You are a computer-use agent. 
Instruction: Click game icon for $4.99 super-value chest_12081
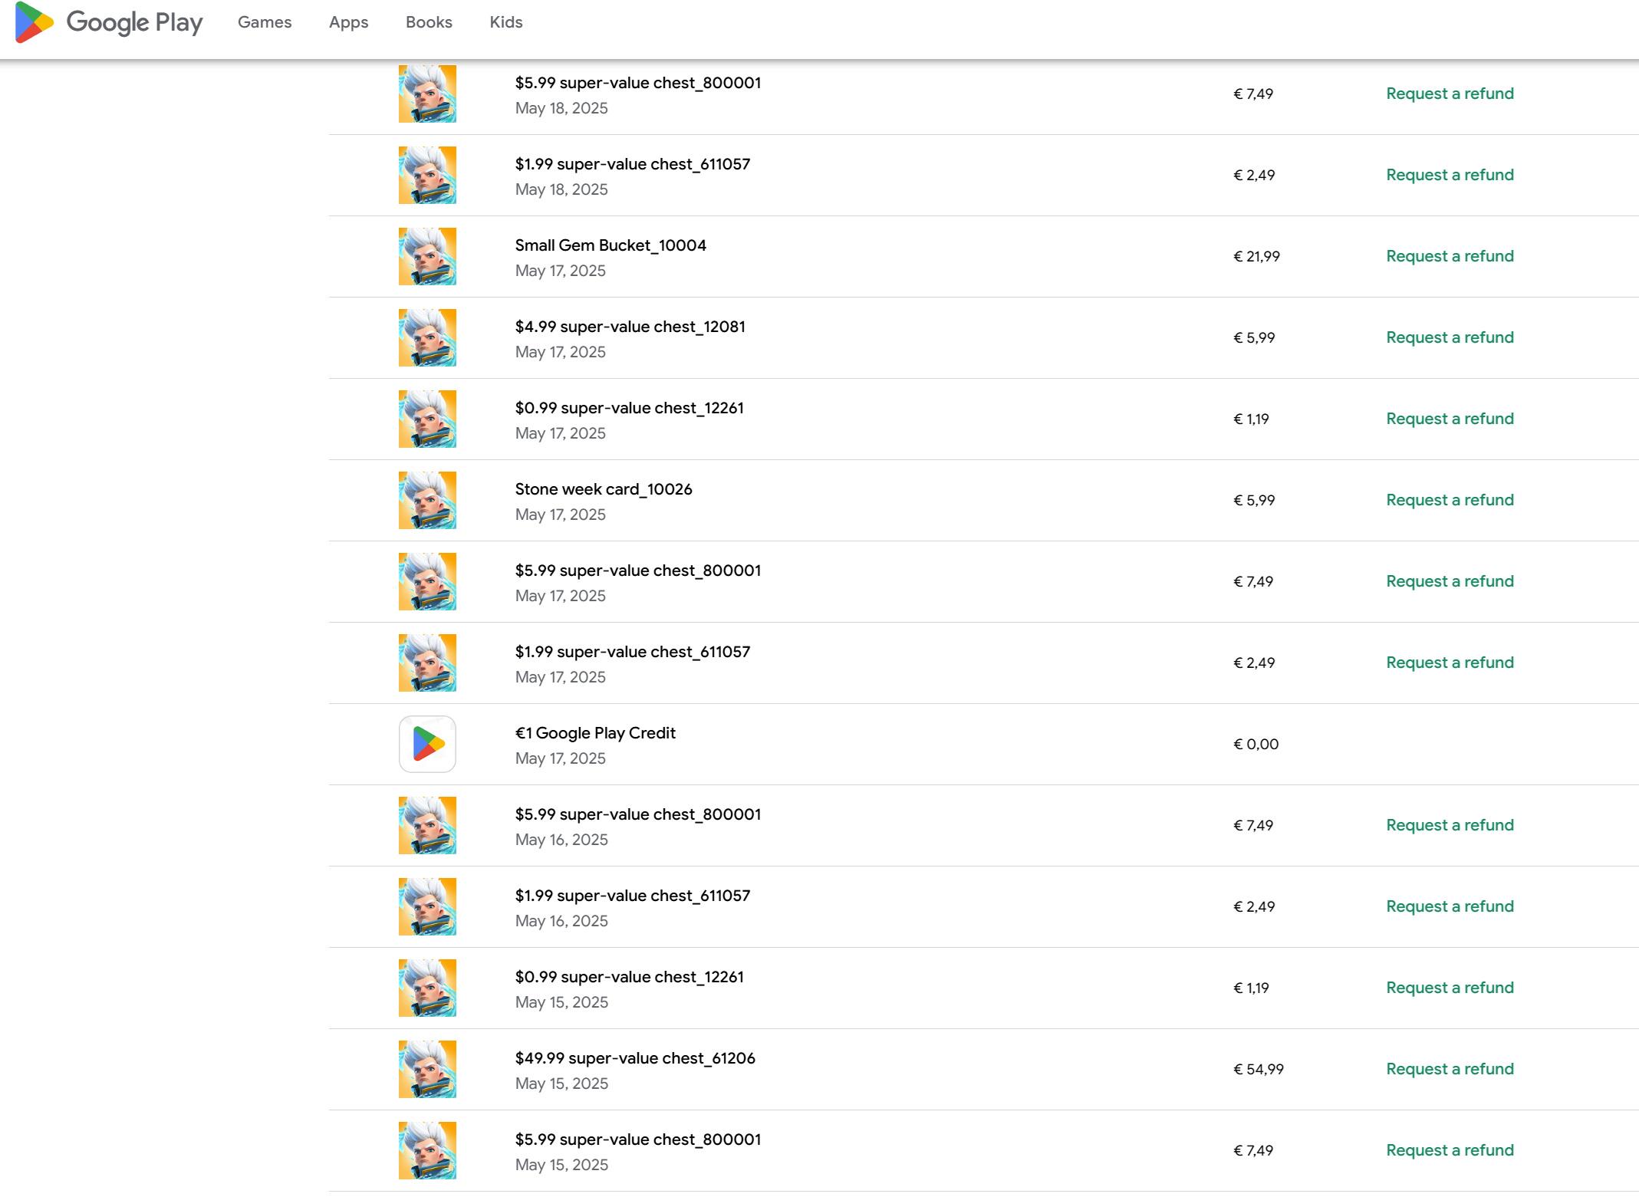click(427, 337)
